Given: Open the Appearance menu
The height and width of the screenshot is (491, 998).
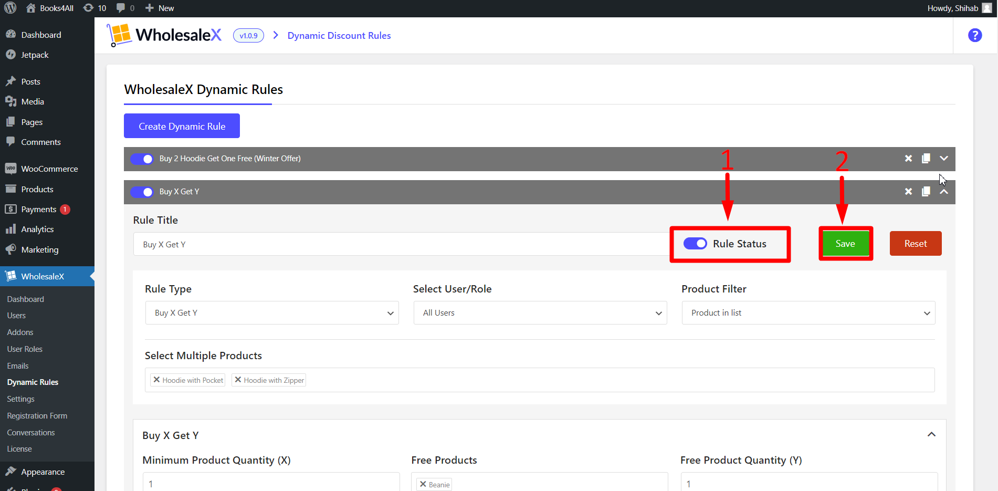Looking at the screenshot, I should tap(43, 472).
